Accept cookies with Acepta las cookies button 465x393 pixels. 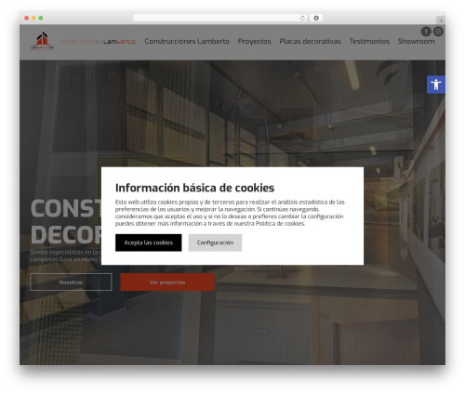(x=149, y=242)
